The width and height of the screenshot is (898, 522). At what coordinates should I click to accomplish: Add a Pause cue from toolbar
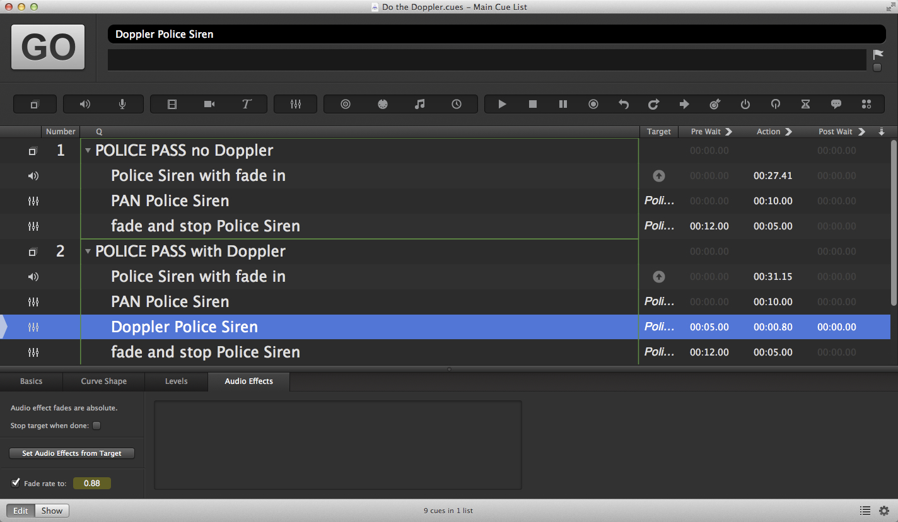(x=563, y=104)
